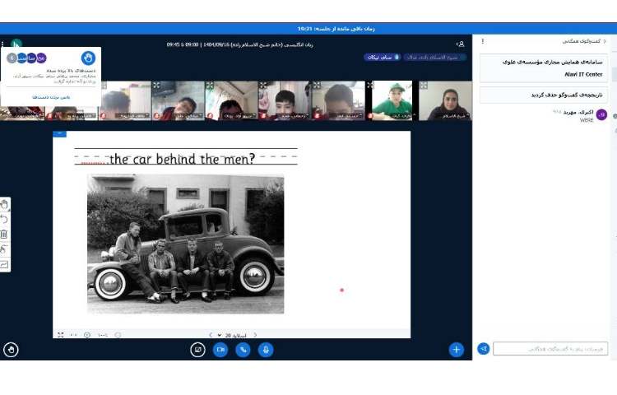The width and height of the screenshot is (617, 395).
Task: Click the send chat message button
Action: click(484, 349)
